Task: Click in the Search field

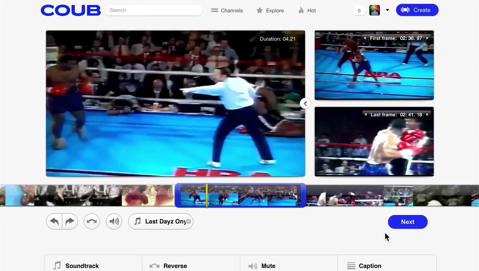Action: point(153,10)
